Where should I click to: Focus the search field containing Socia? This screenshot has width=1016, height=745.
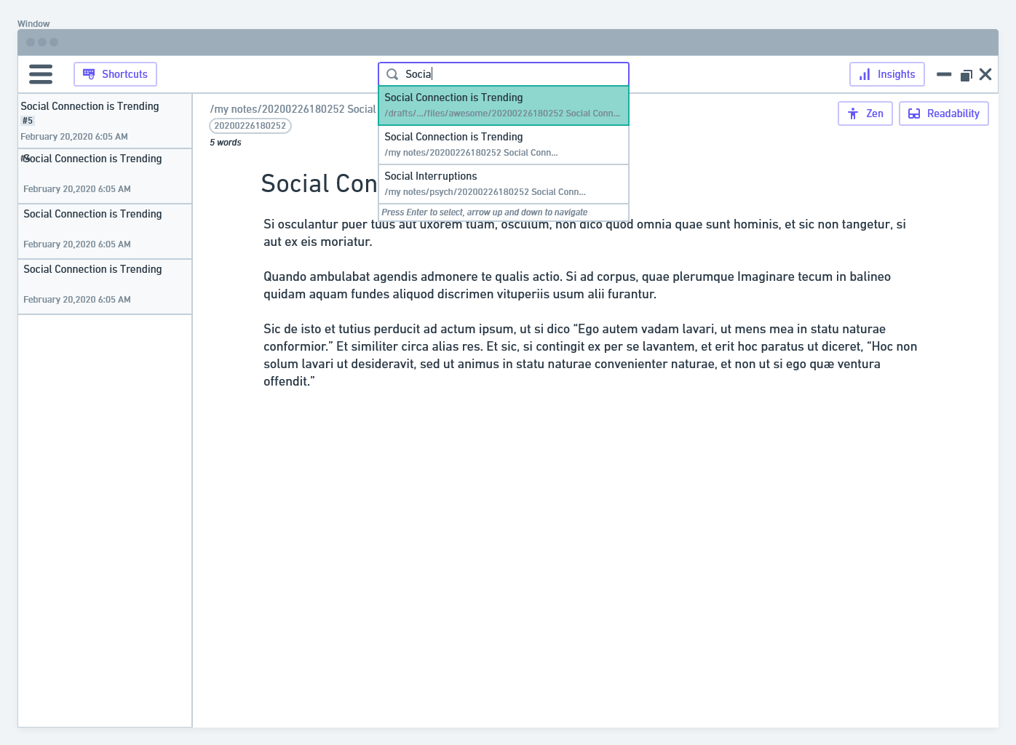coord(504,74)
